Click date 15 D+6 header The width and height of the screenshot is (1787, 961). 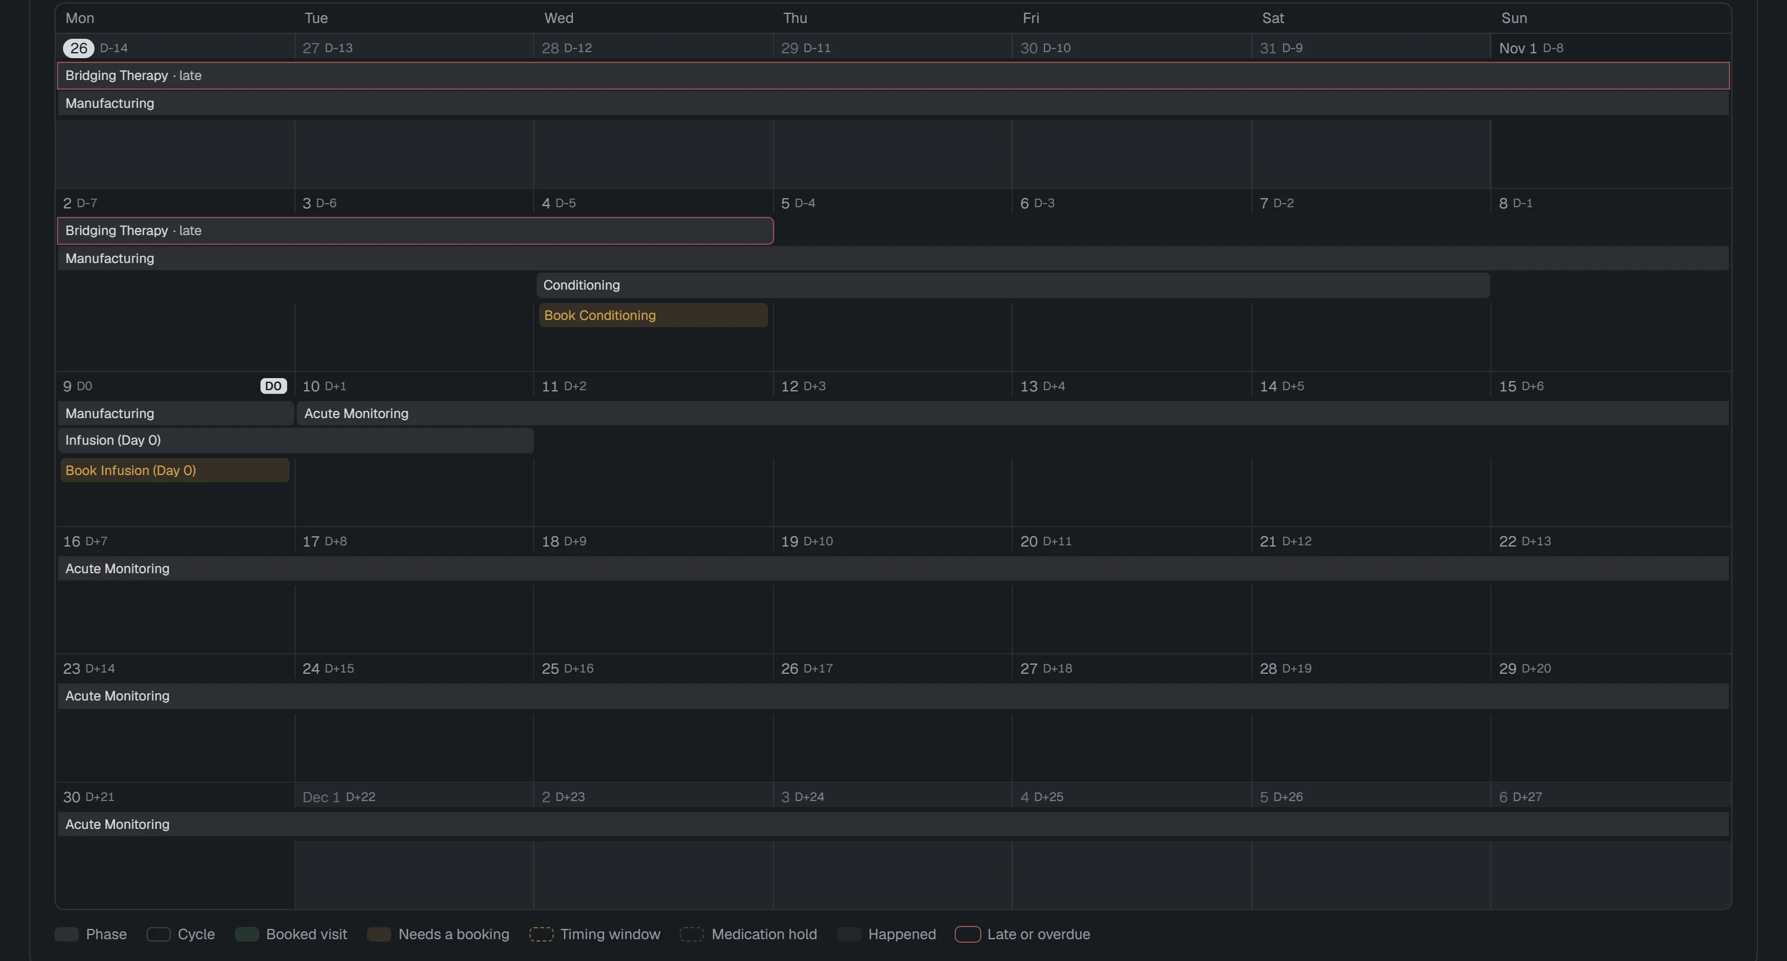pos(1521,386)
